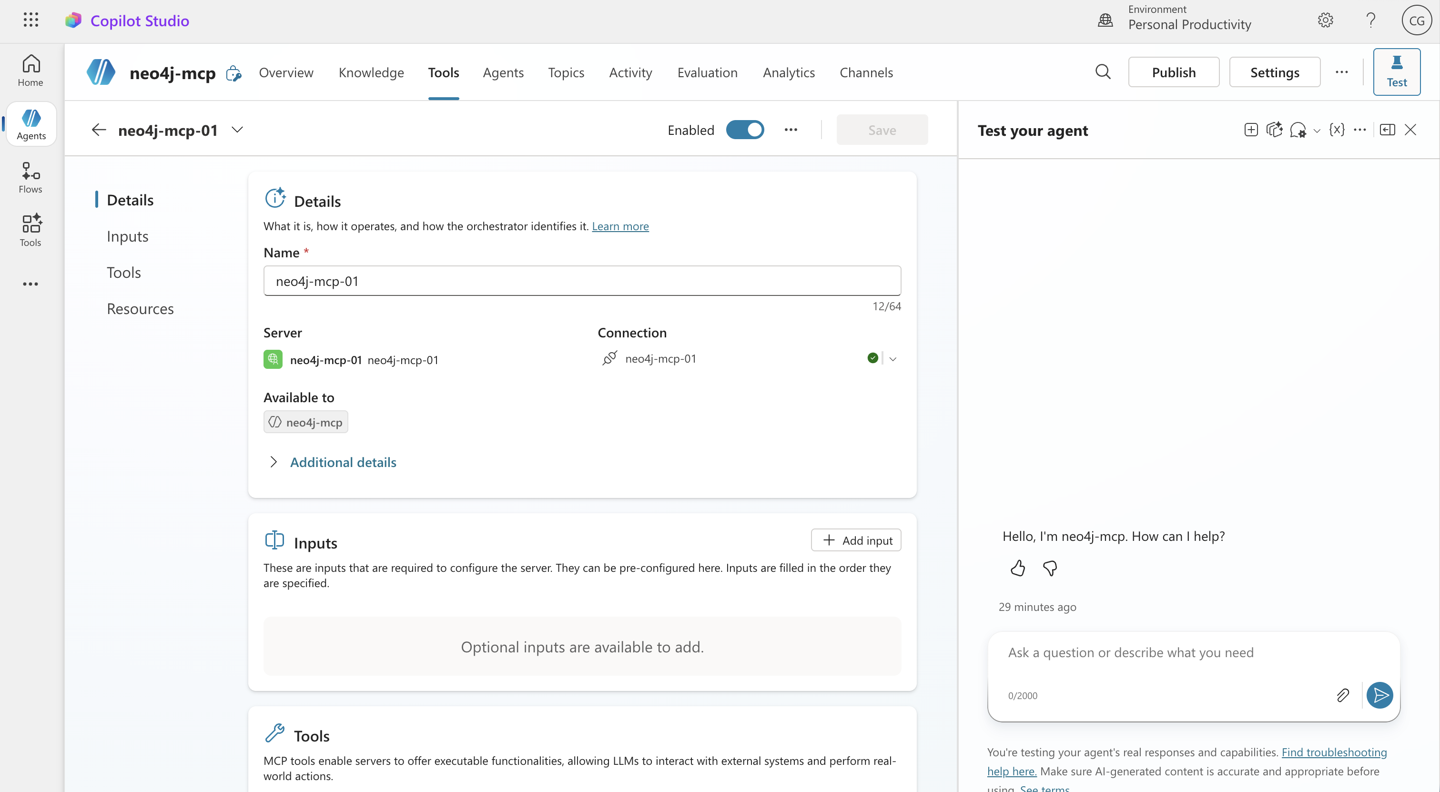This screenshot has width=1440, height=792.
Task: Open the activity map icon in test panel
Action: coord(1274,130)
